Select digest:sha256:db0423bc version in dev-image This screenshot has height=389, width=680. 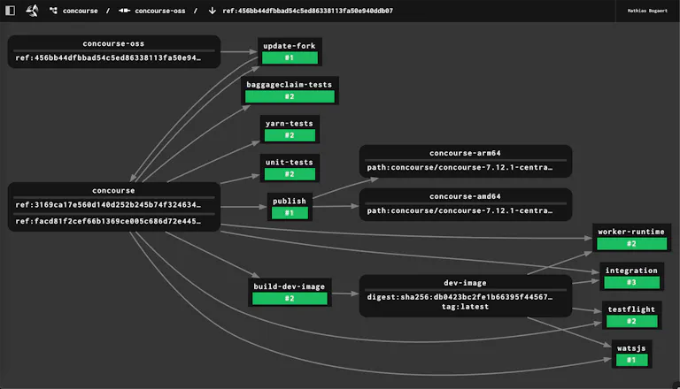(460, 297)
